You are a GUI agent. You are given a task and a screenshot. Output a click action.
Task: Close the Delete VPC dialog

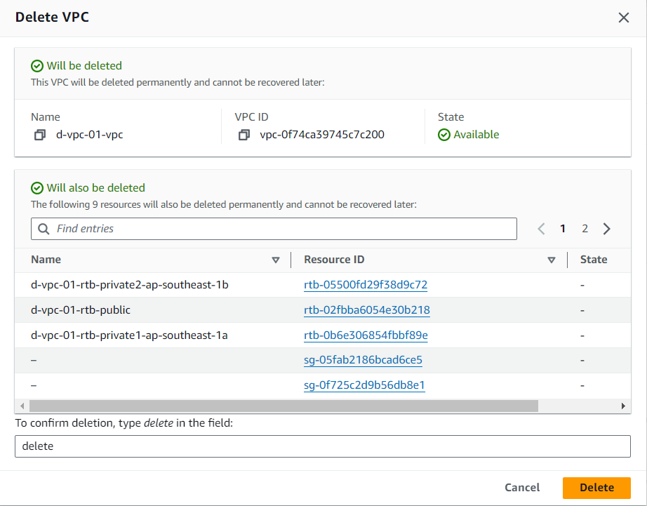point(623,18)
